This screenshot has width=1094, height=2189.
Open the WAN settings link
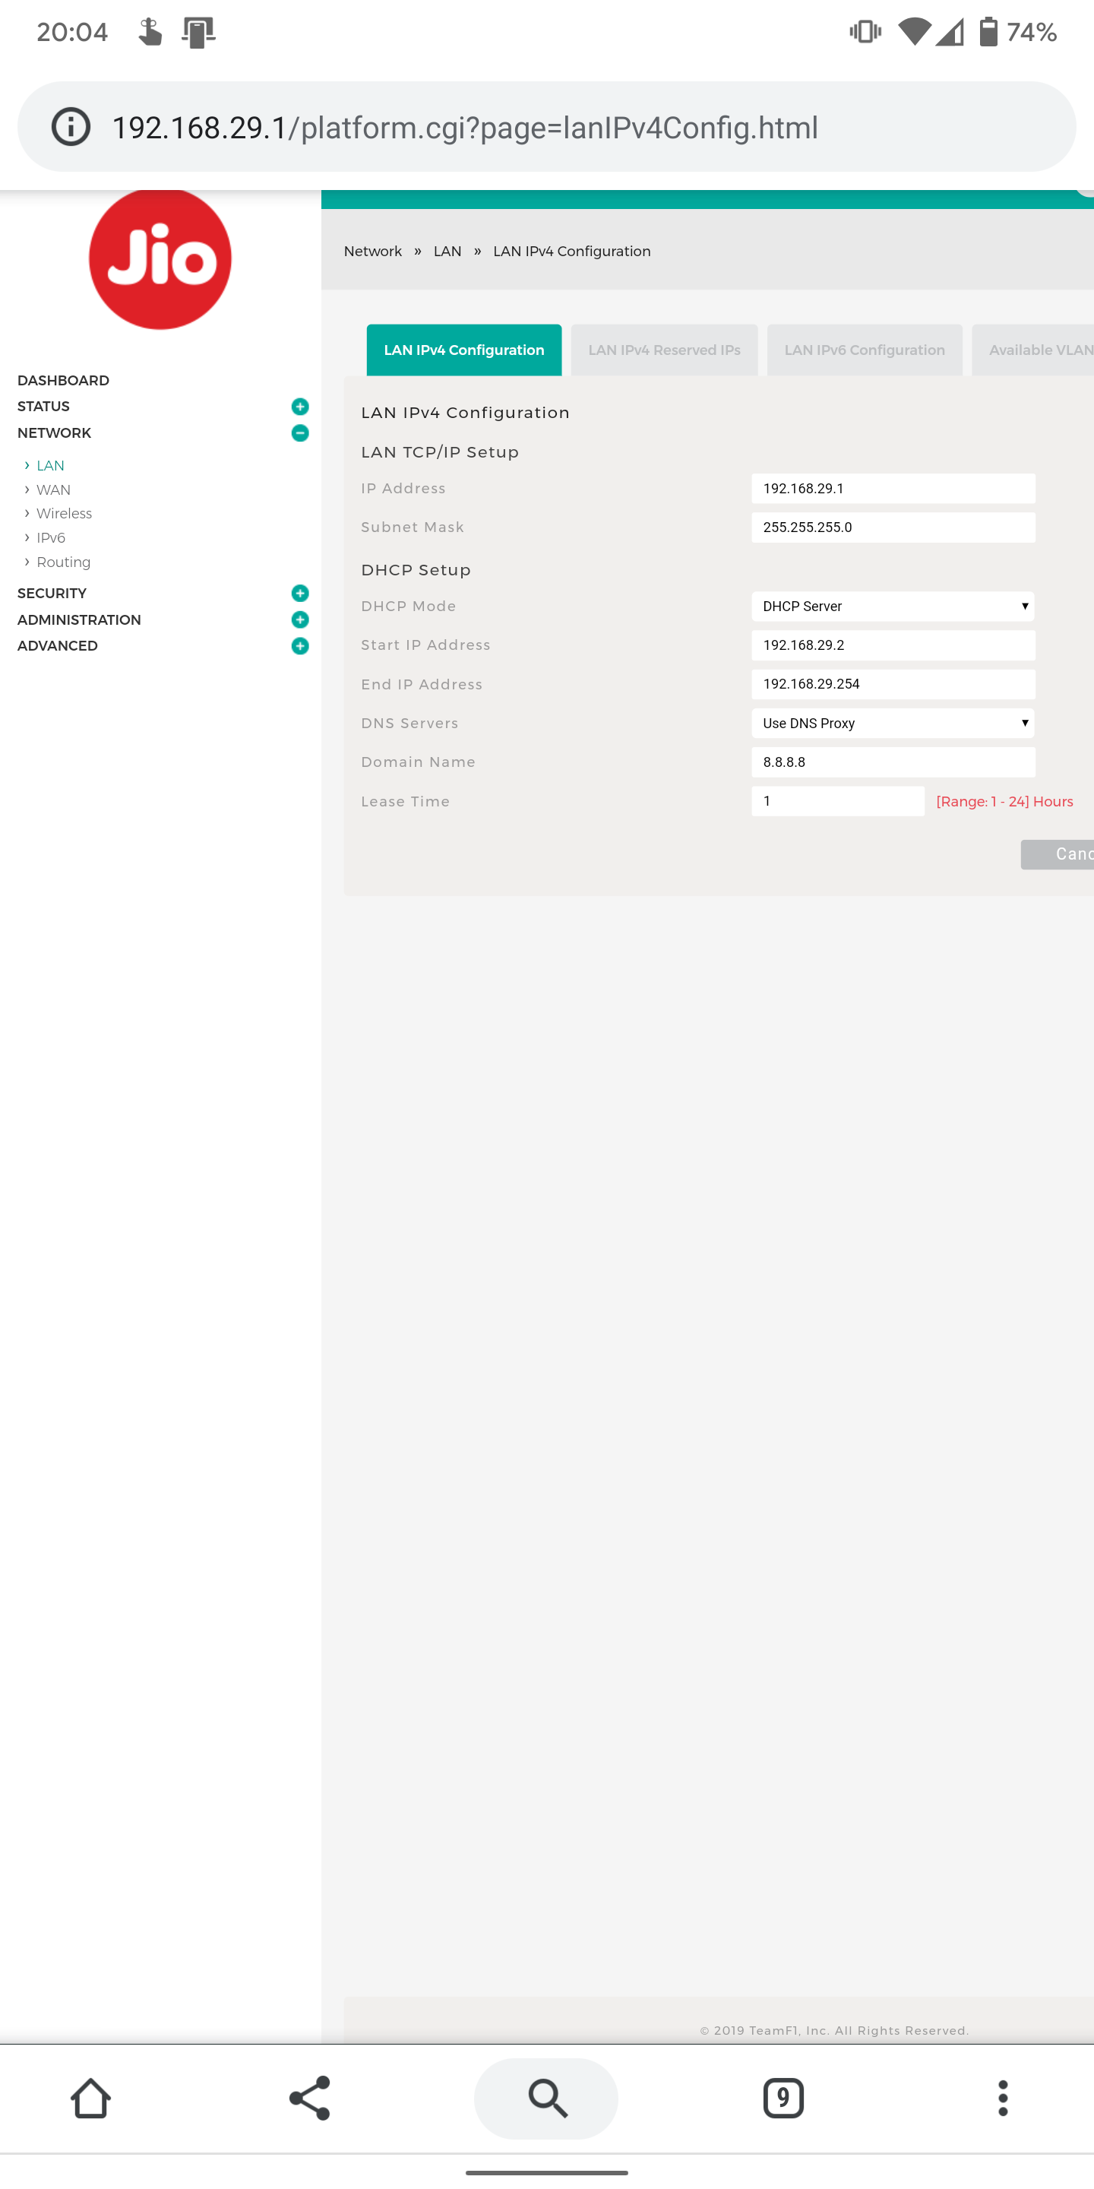(52, 489)
